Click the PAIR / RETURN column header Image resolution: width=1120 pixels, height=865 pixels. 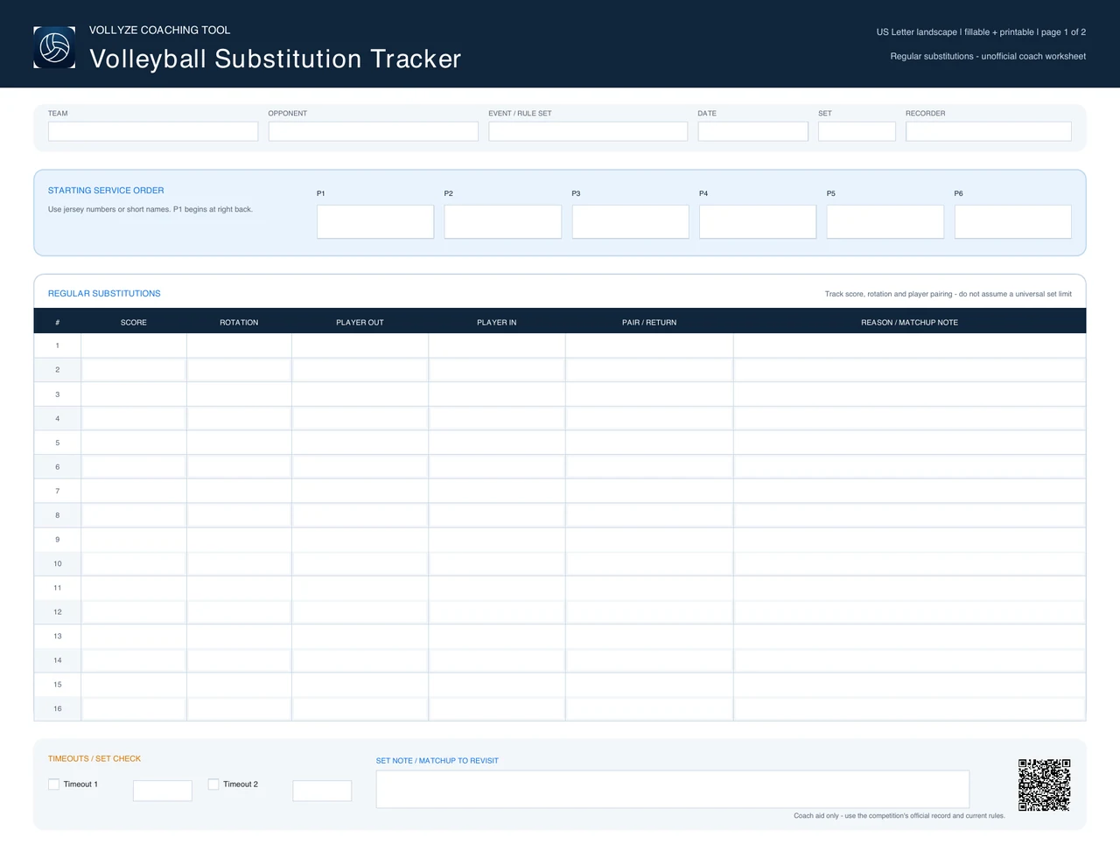coord(649,323)
